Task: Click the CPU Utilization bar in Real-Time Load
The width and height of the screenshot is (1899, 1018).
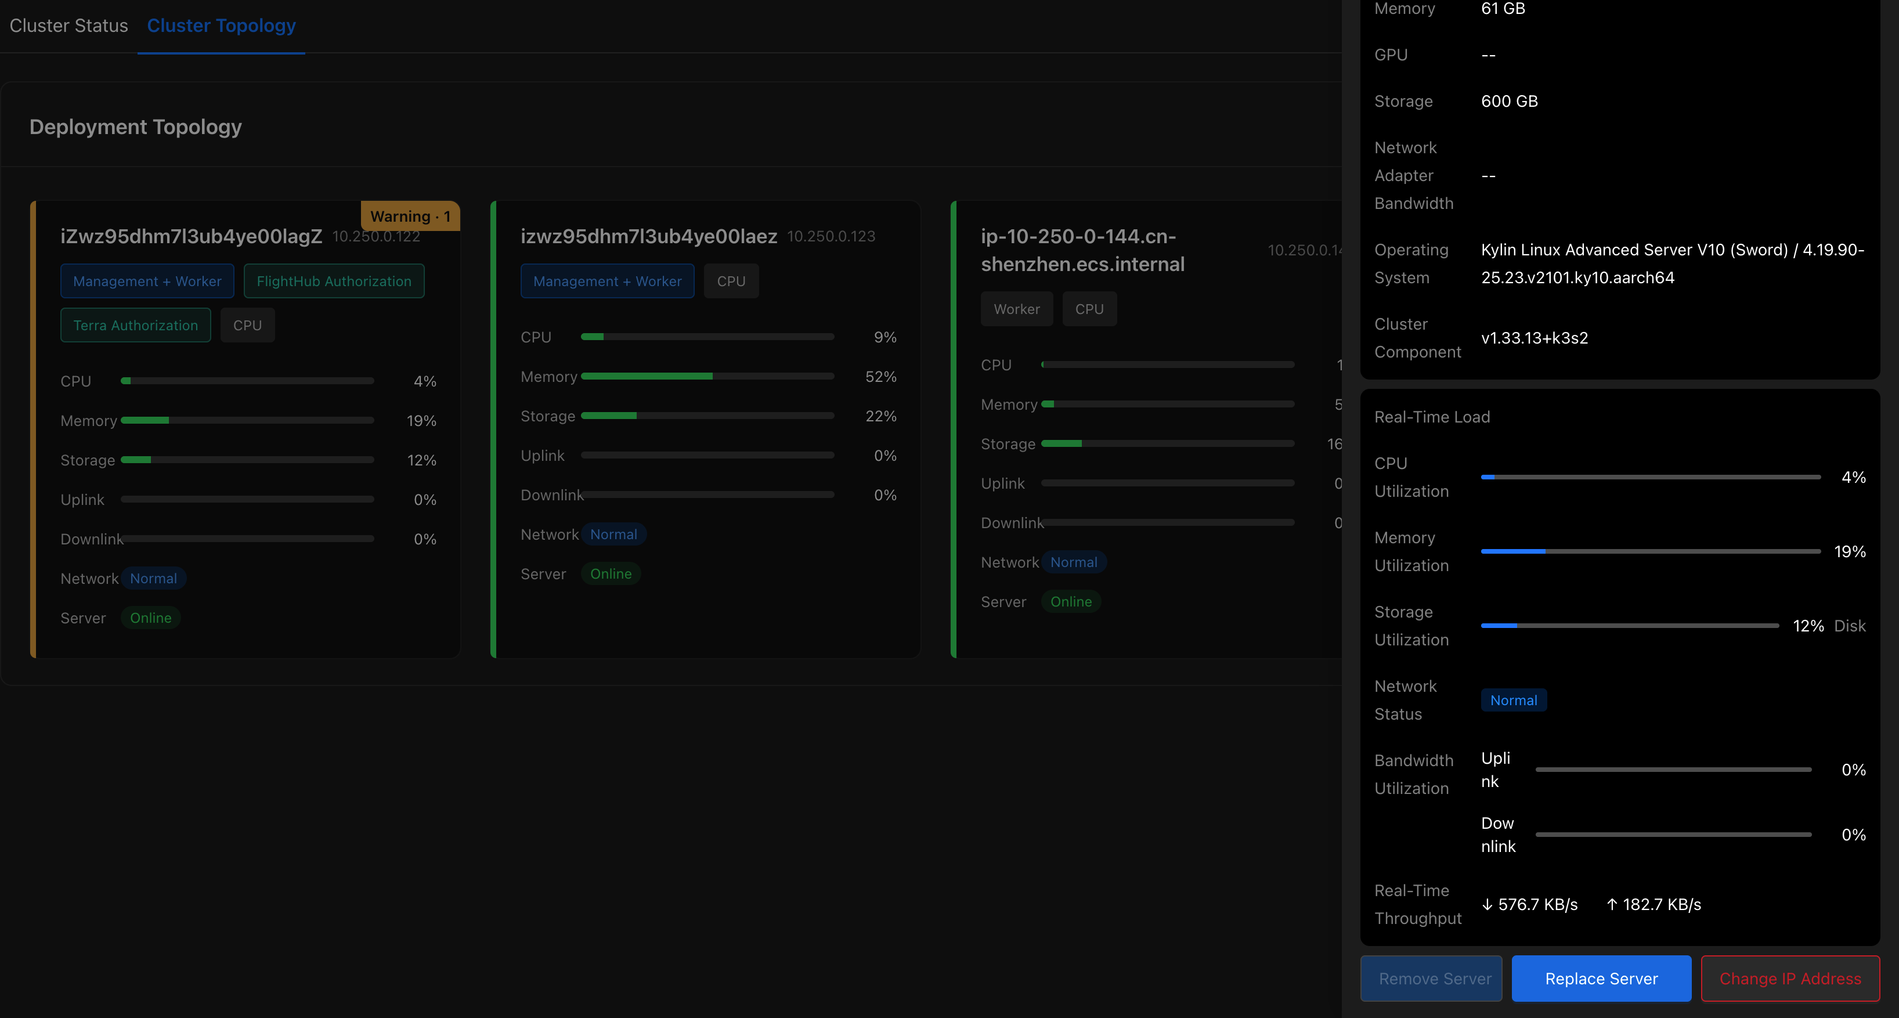Action: [1651, 477]
